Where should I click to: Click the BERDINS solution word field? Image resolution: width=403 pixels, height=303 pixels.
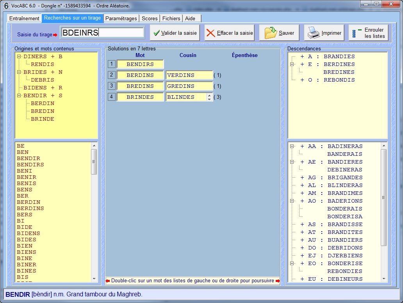click(140, 75)
